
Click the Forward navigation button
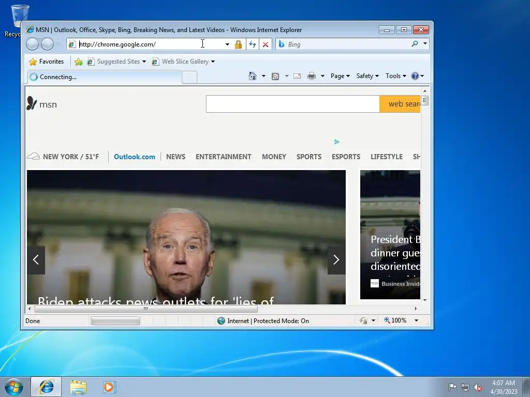click(47, 44)
